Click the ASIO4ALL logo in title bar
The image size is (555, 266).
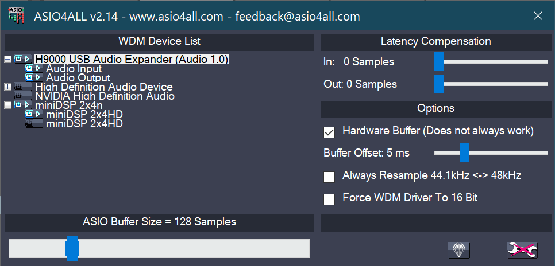(16, 16)
